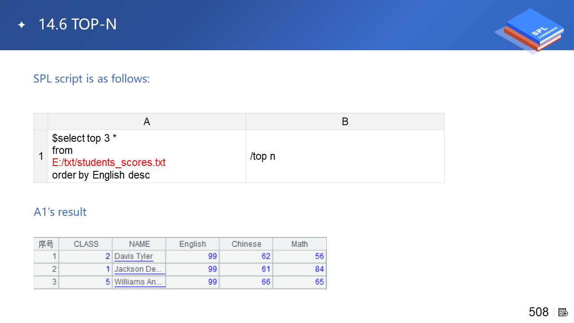Click the 14.6 TOP-N slide title
574x323 pixels.
point(77,24)
